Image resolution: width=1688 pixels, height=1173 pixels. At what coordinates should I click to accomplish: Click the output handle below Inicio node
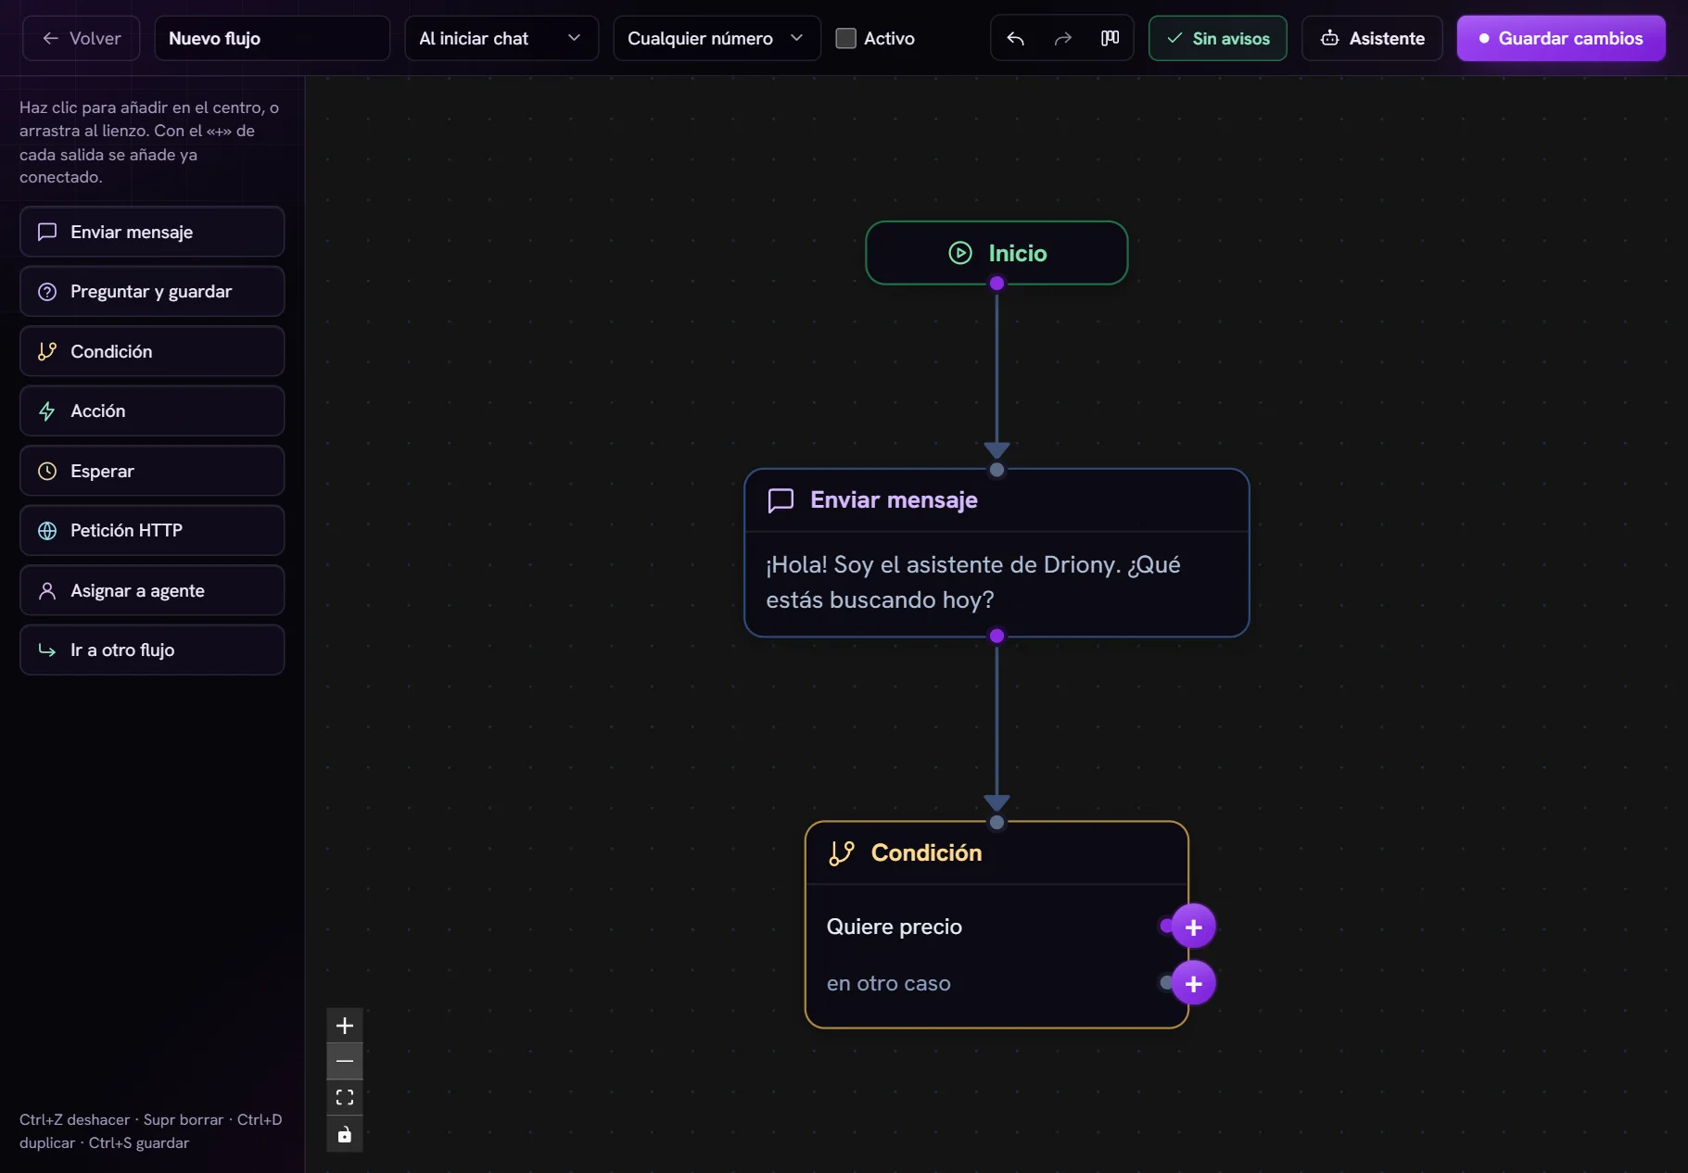coord(996,284)
